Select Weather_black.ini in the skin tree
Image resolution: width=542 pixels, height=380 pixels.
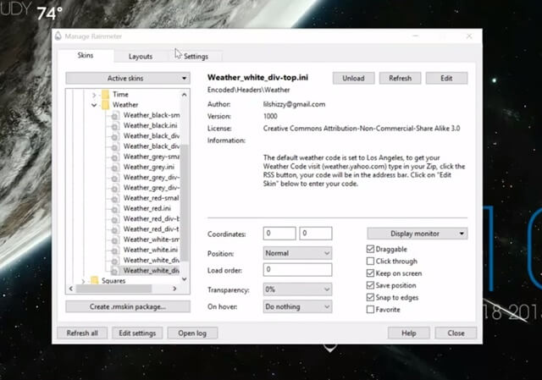coord(151,126)
